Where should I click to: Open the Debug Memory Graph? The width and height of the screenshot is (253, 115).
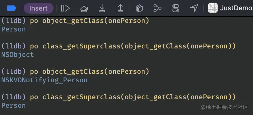coord(157,8)
